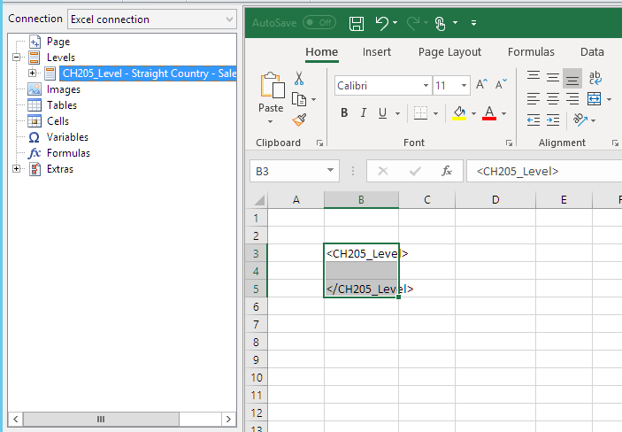622x432 pixels.
Task: Open the fill color dropdown arrow
Action: click(473, 113)
